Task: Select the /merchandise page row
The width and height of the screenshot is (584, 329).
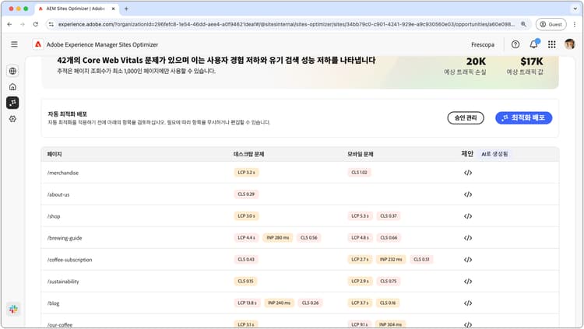Action: coord(300,173)
